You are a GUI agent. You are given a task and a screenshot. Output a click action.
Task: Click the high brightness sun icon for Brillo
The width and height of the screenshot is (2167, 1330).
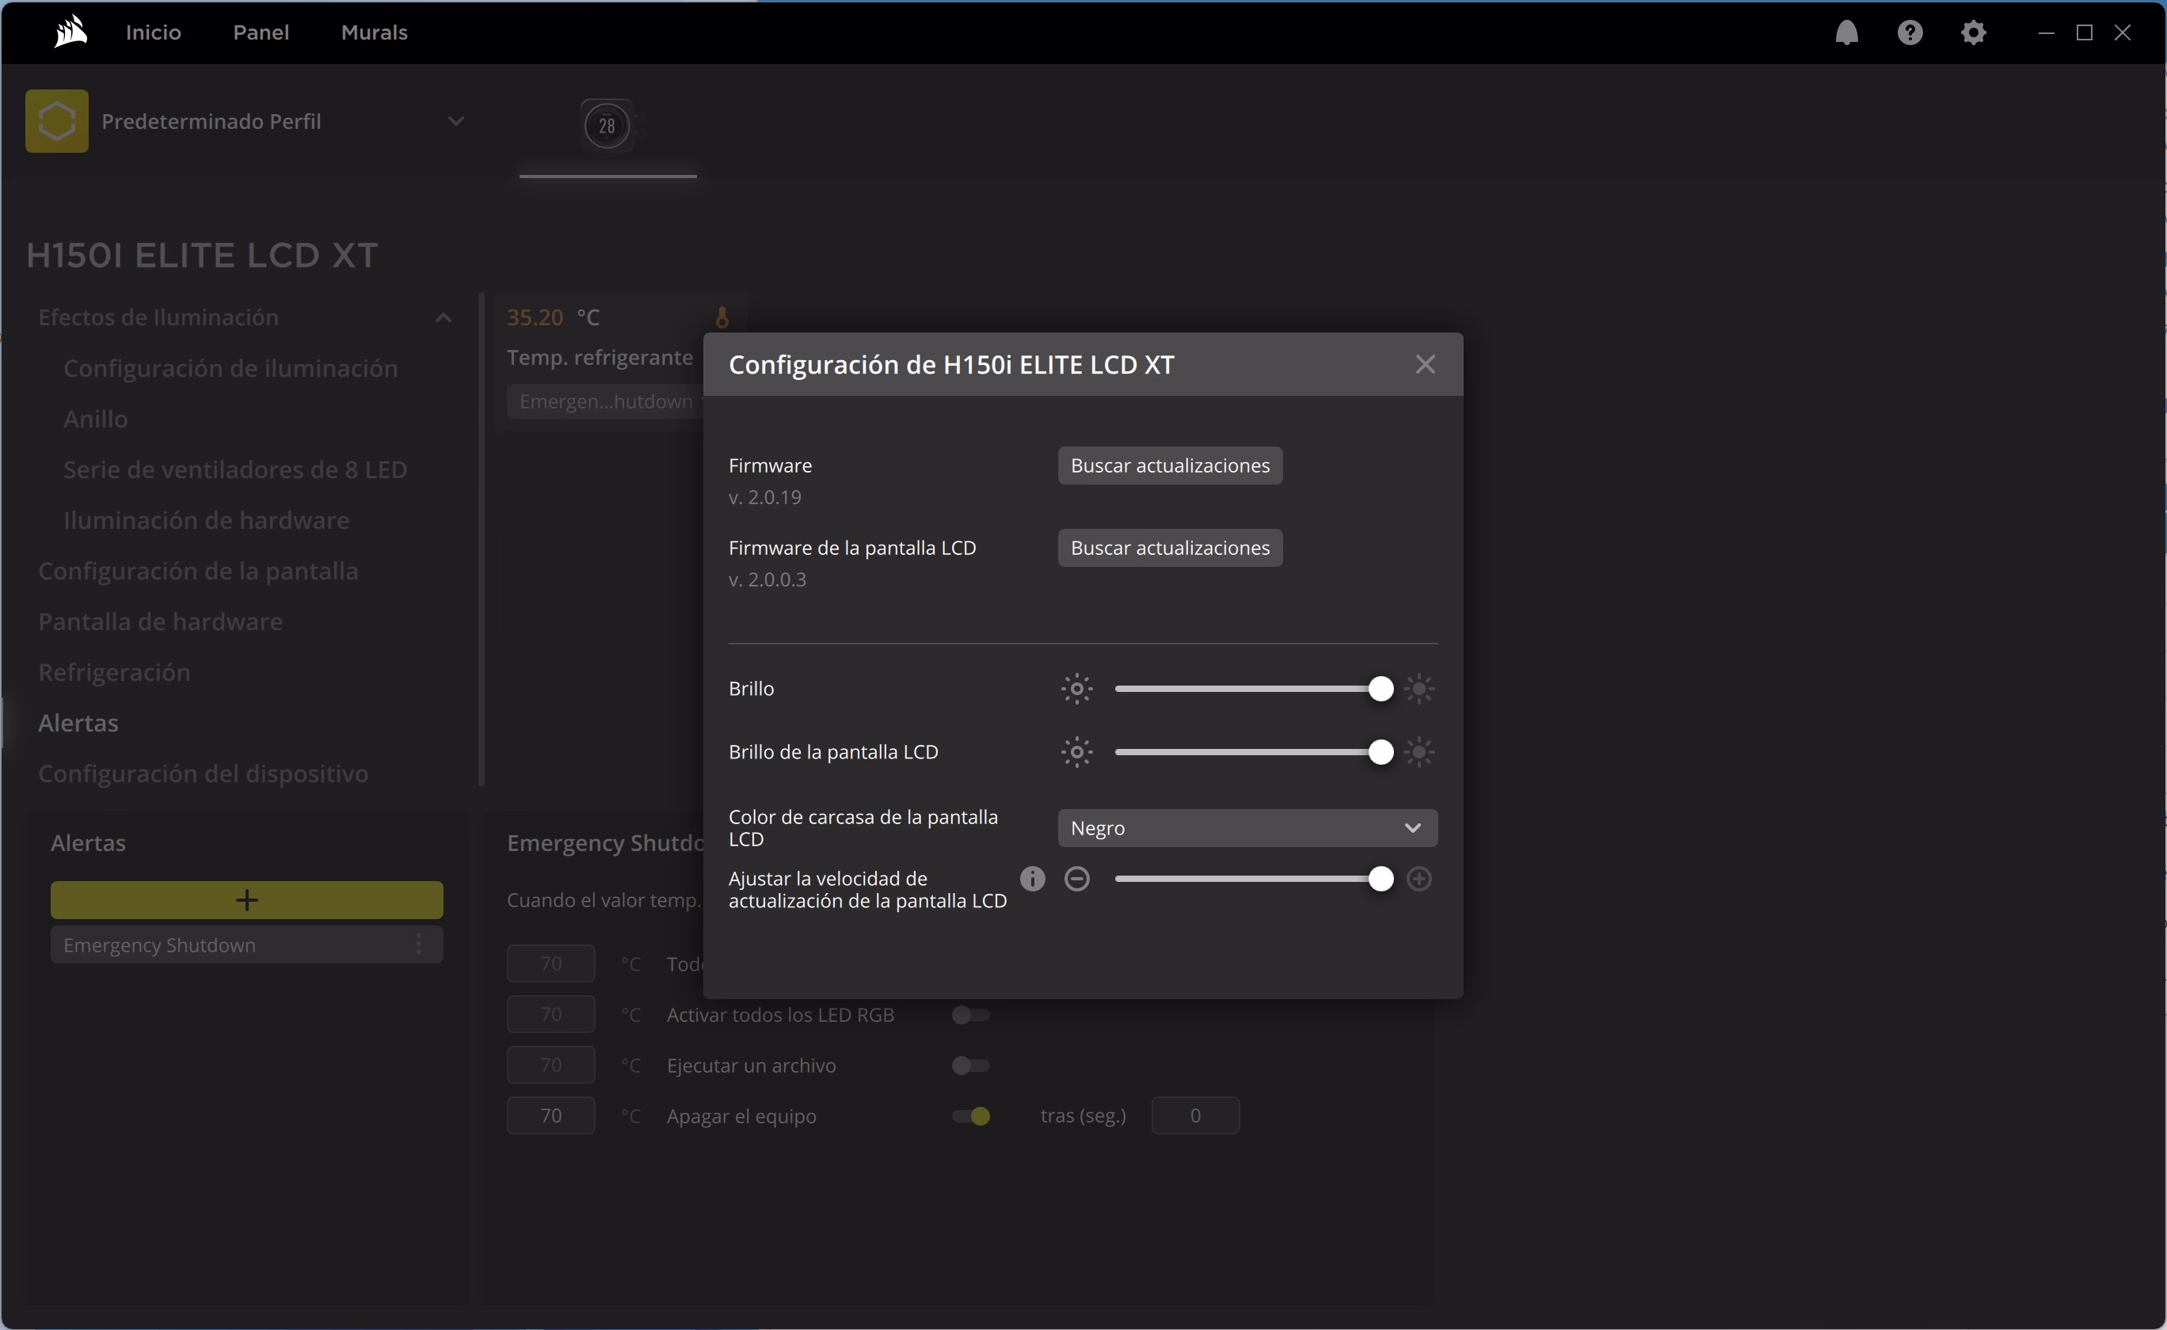[1419, 688]
